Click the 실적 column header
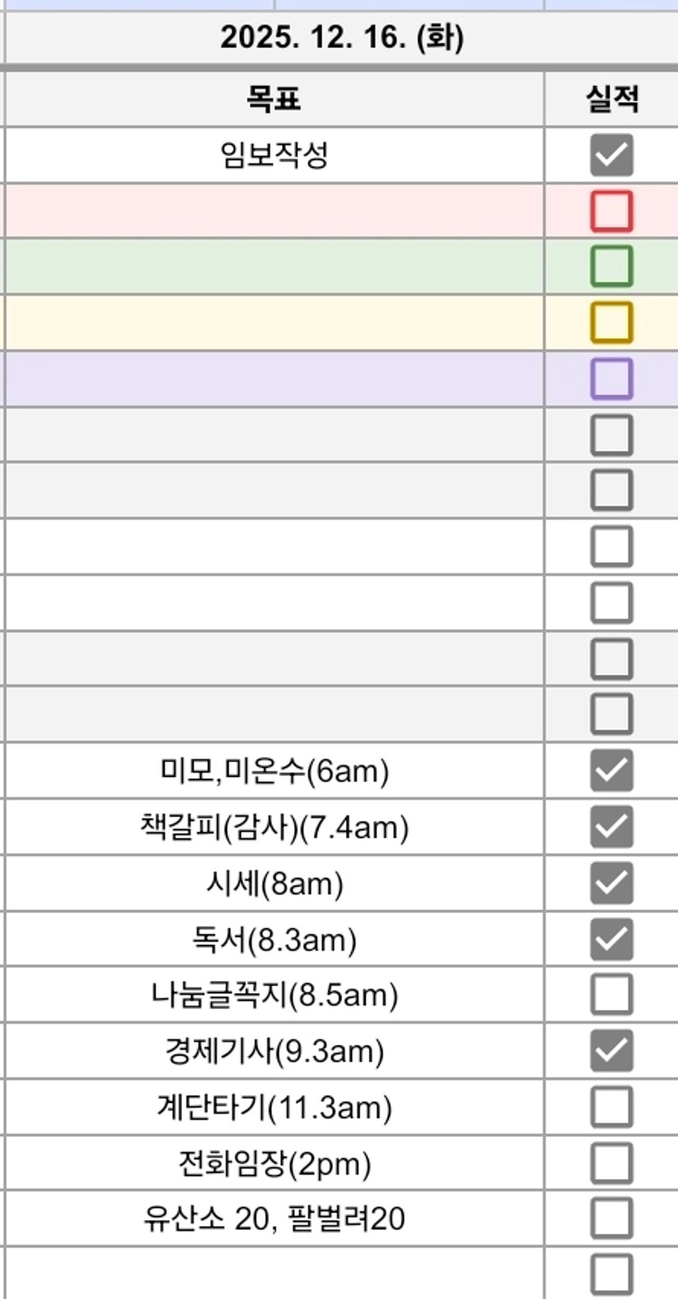The width and height of the screenshot is (678, 1299). click(612, 99)
